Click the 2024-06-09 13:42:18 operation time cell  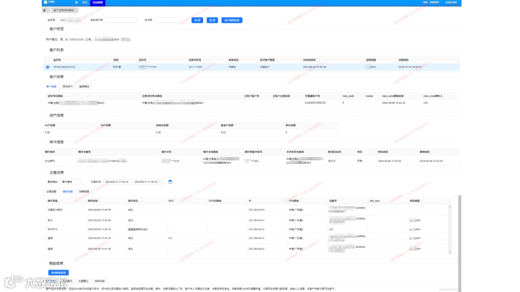coord(99,229)
